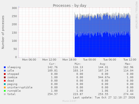
Task: Click sleeping minimum value 116.13
Action: click(x=78, y=67)
